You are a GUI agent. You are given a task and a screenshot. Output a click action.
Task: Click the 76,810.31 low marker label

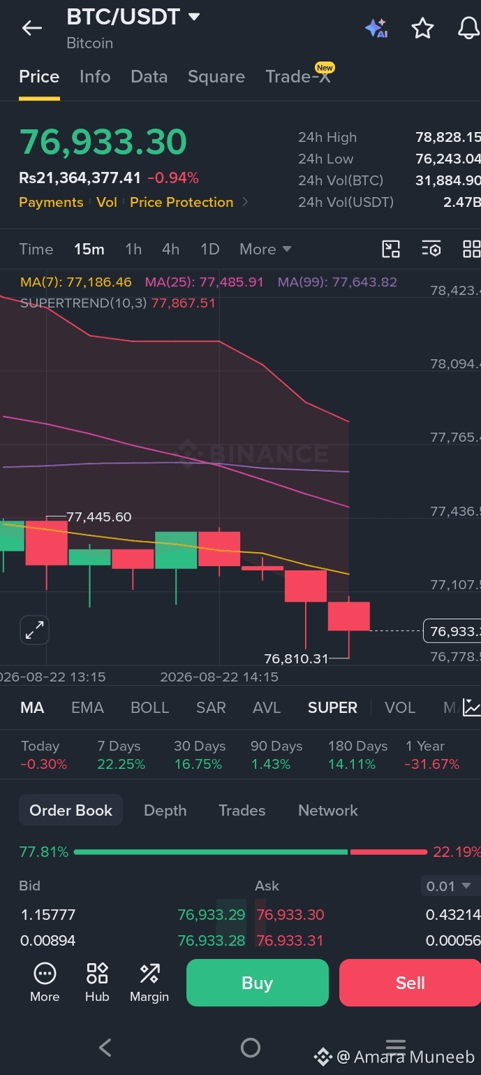point(296,658)
